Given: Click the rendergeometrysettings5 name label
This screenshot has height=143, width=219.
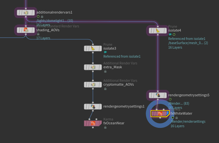Looking at the screenshot, I should 189,95.
